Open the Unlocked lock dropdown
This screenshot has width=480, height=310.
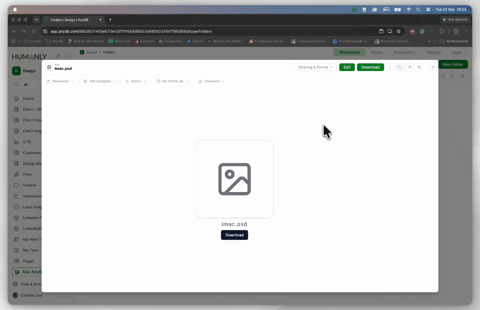pyautogui.click(x=212, y=81)
